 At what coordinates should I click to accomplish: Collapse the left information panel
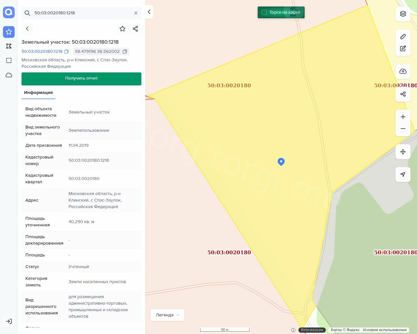coord(149,12)
